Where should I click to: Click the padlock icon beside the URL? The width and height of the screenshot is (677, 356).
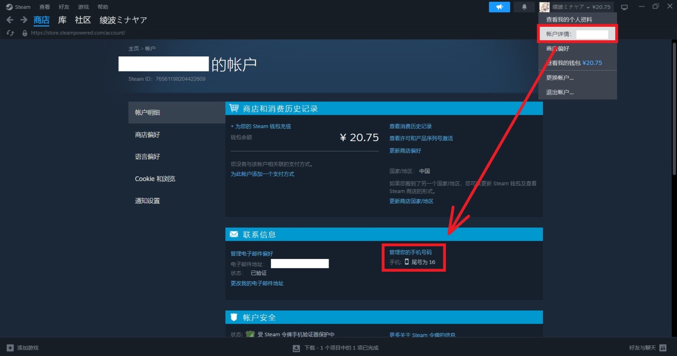[25, 33]
